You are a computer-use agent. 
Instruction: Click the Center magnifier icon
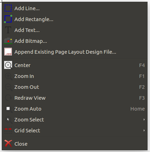[8, 65]
